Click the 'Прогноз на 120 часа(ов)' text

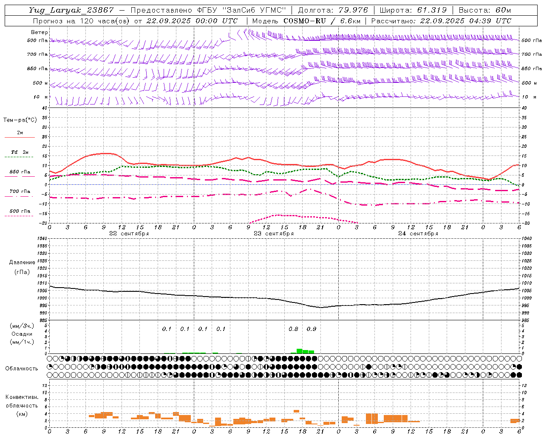click(82, 21)
